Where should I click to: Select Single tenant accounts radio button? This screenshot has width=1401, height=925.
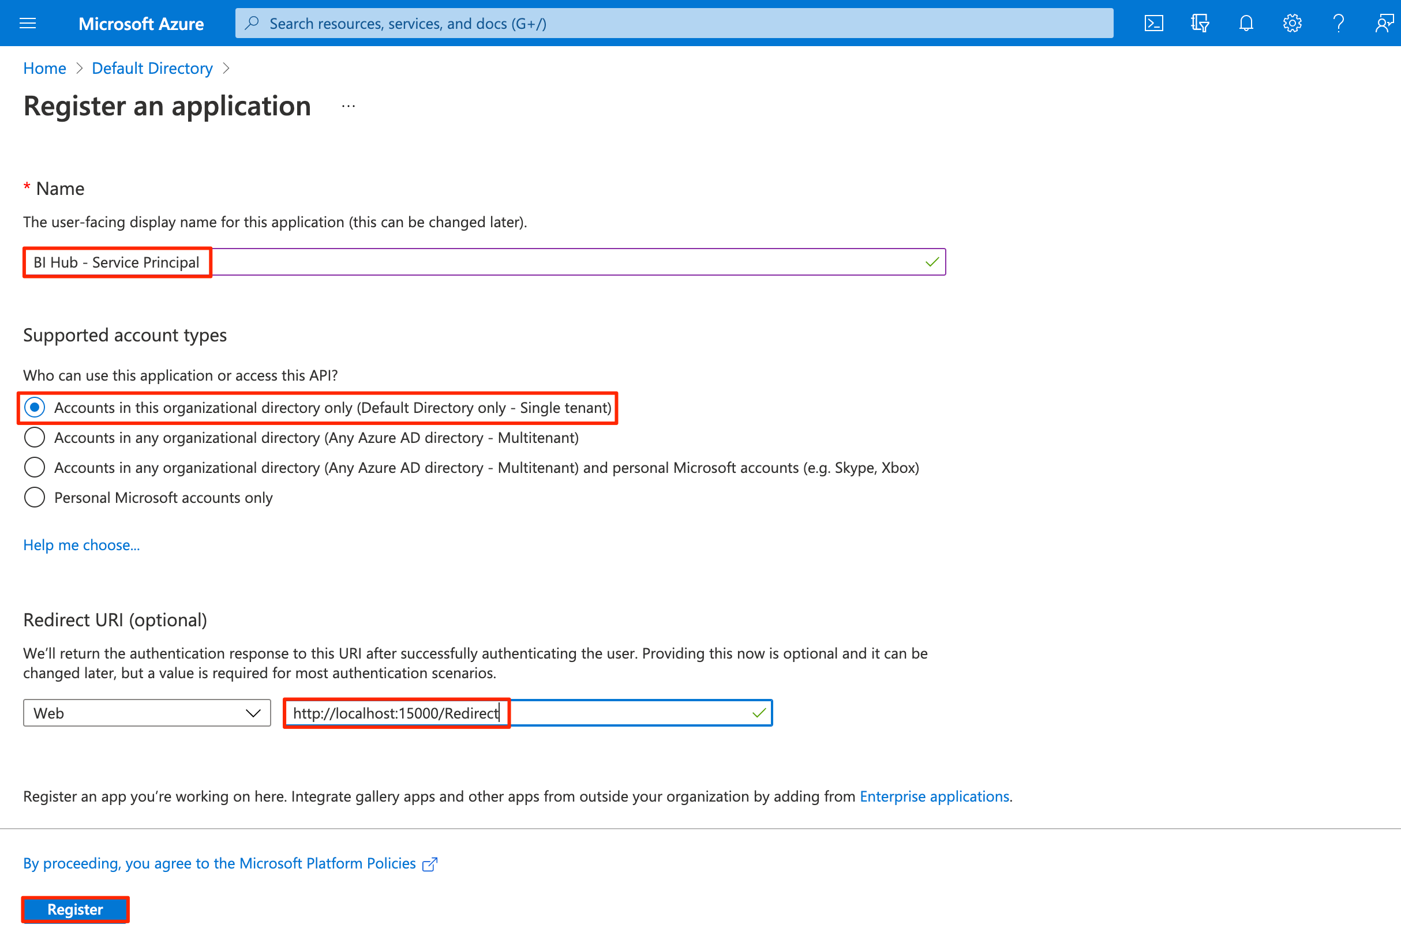tap(34, 408)
